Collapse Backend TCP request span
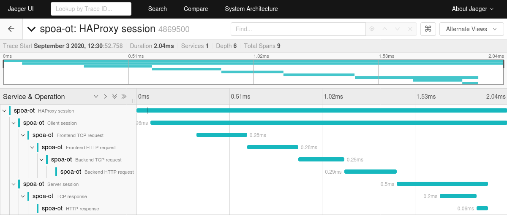Viewport: 507px width, 215px height. tap(41, 160)
